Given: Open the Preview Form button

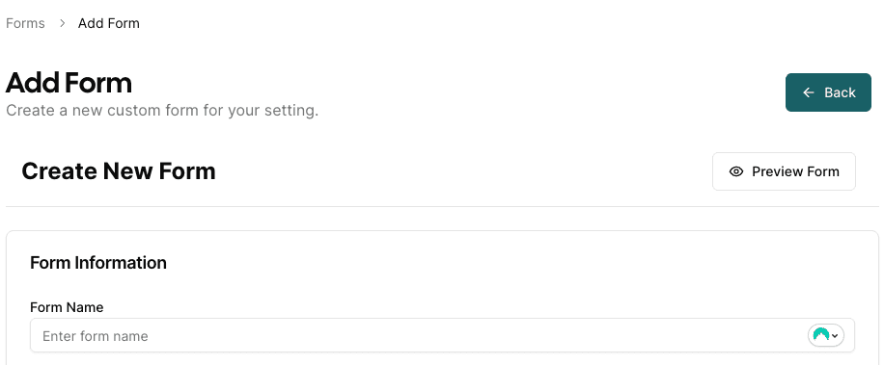Looking at the screenshot, I should point(784,171).
